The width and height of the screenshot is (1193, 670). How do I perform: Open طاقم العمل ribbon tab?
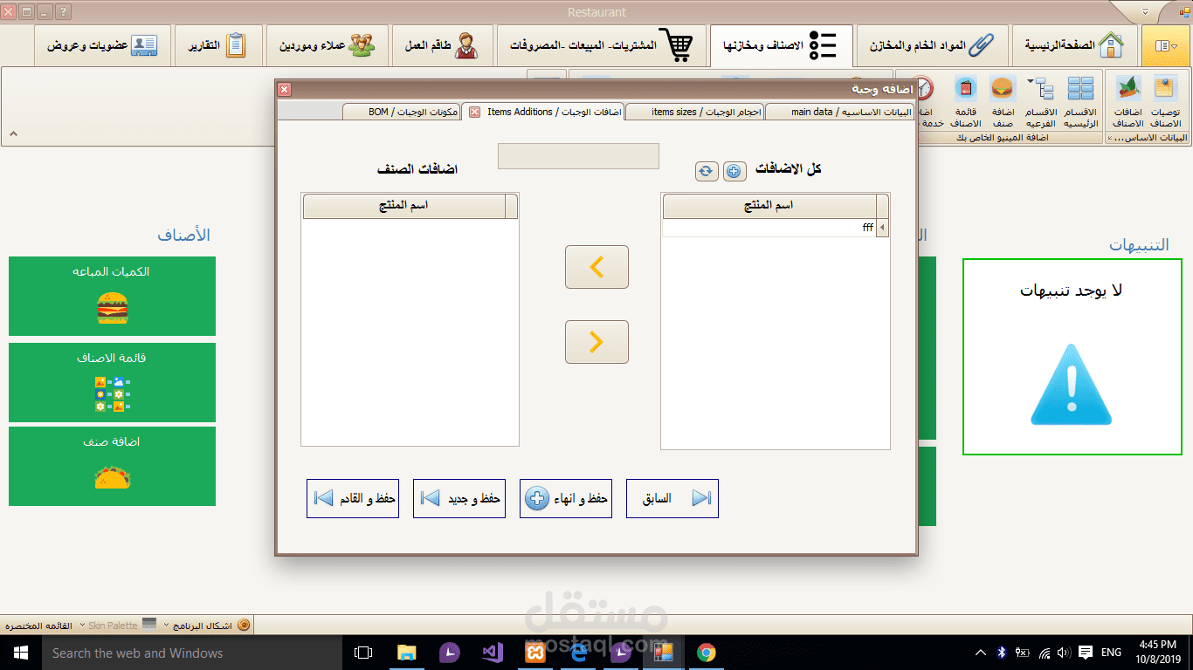click(x=442, y=45)
